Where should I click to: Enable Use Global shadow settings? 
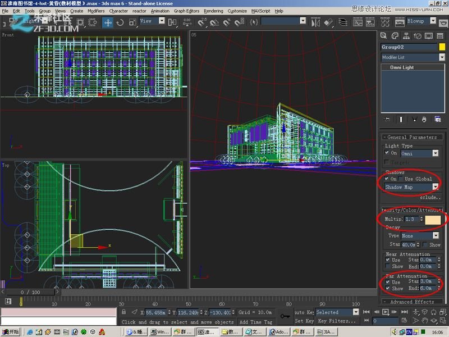401,179
